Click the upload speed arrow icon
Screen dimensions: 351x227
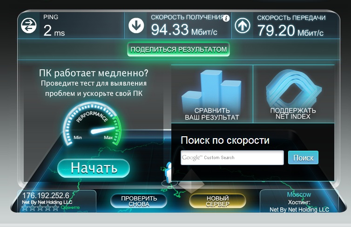click(x=243, y=26)
